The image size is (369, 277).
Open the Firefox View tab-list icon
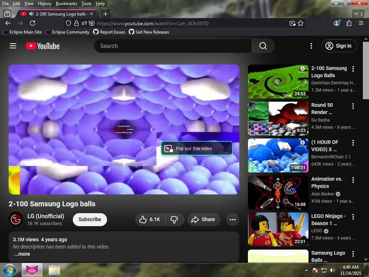(x=7, y=14)
